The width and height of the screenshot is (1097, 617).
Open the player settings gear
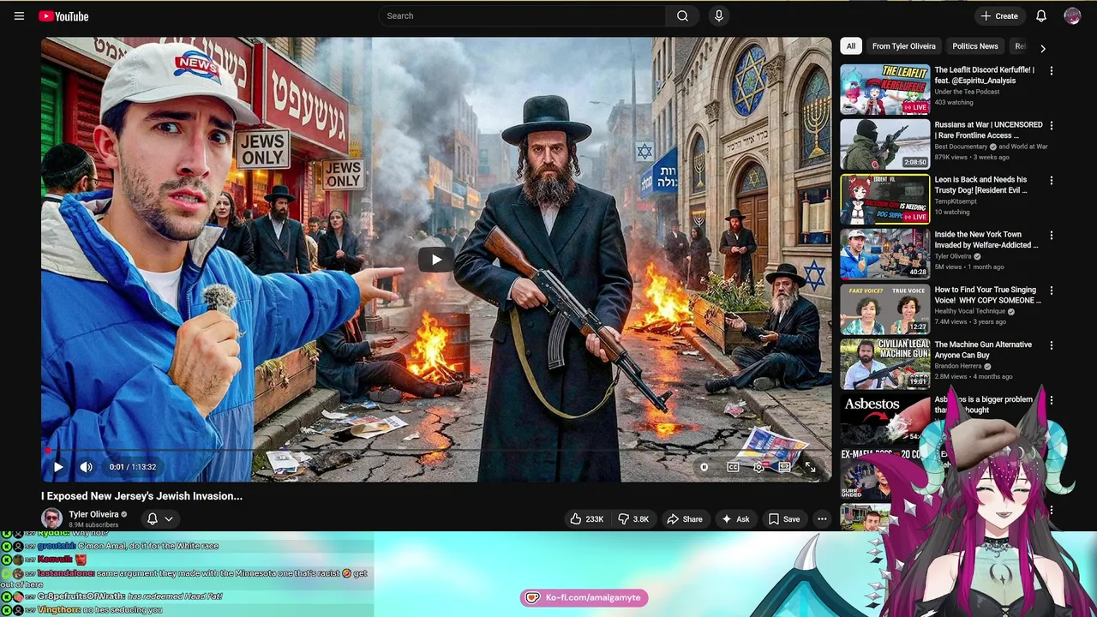point(758,467)
